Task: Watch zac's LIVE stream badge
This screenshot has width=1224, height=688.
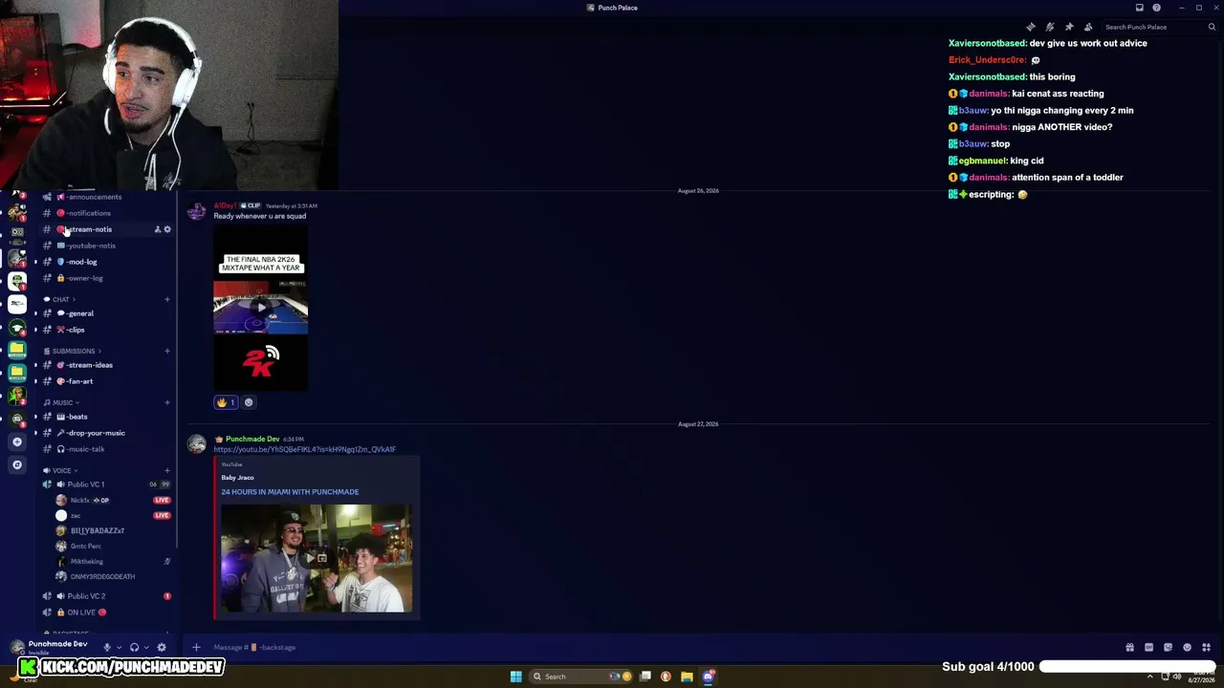Action: [162, 515]
